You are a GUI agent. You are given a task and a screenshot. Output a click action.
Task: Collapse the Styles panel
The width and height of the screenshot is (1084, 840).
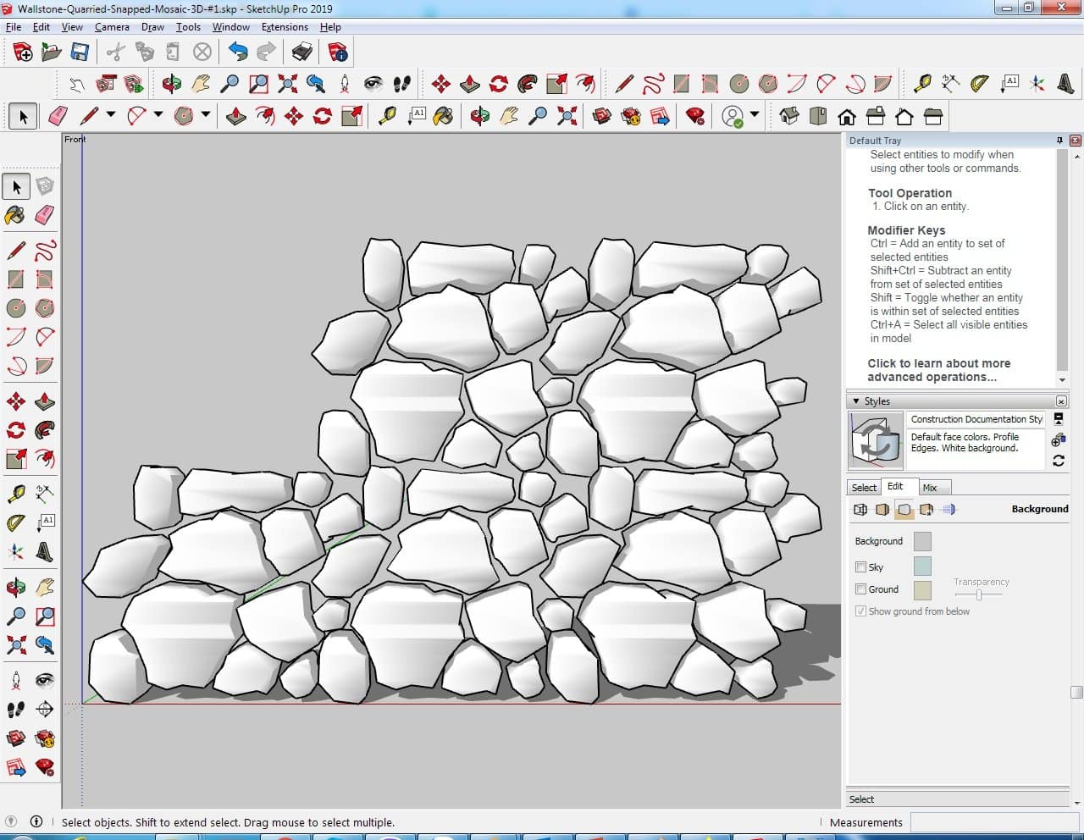click(x=856, y=401)
